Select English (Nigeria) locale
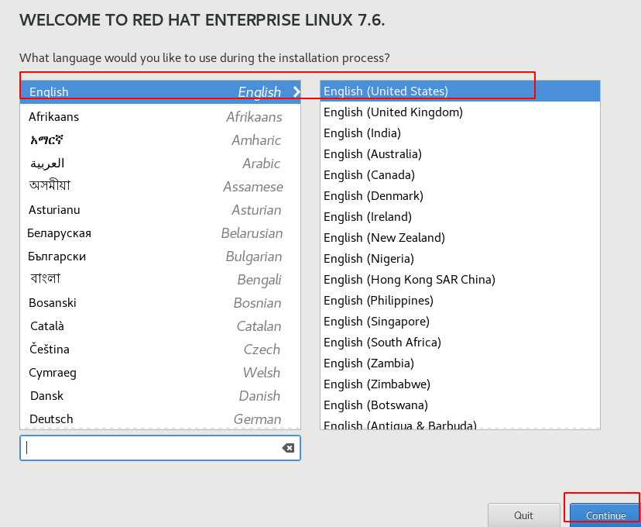 point(461,259)
